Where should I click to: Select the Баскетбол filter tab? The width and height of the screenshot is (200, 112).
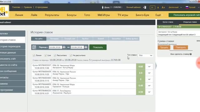116,39
